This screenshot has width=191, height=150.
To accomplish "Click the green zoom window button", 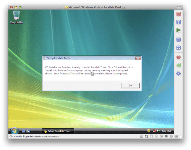I will point(20,7).
